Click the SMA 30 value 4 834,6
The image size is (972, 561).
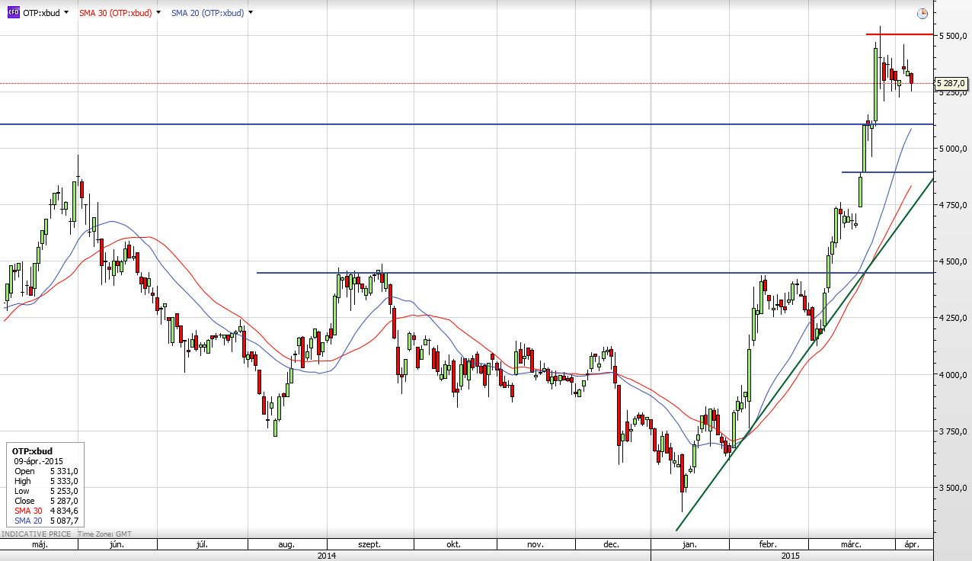pos(64,509)
